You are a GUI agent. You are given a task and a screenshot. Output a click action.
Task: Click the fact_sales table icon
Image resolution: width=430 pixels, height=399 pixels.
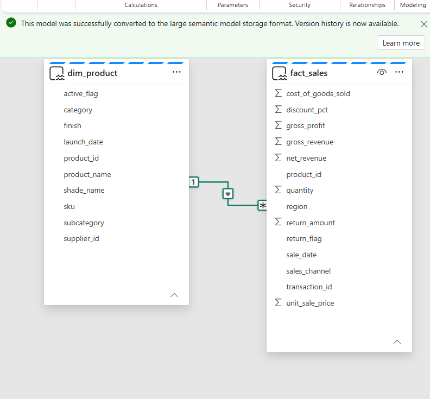280,73
